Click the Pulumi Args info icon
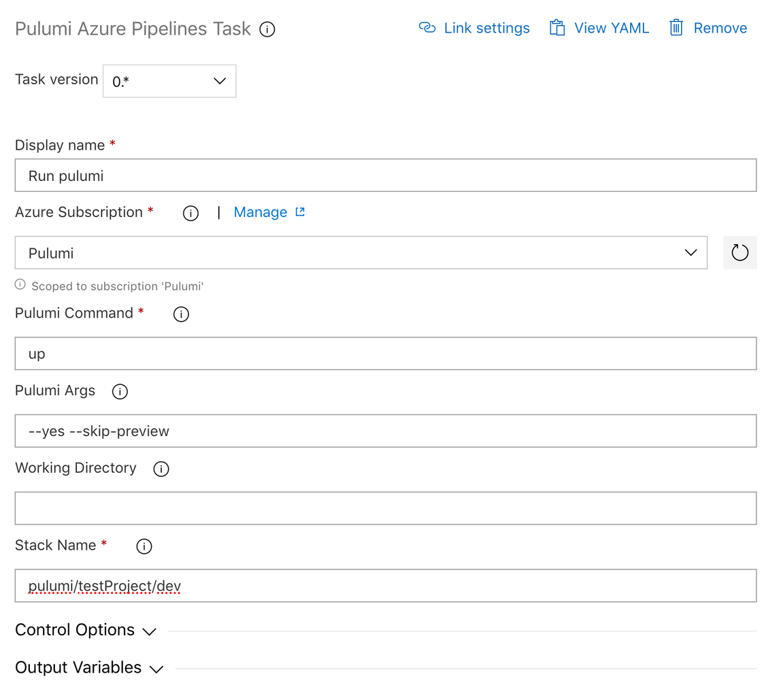This screenshot has width=781, height=685. (x=120, y=392)
